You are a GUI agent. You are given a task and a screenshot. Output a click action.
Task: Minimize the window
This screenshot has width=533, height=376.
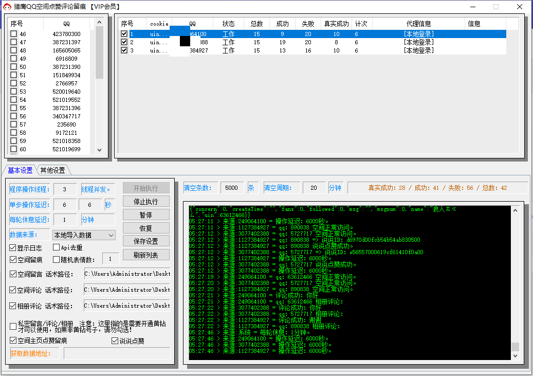(473, 7)
